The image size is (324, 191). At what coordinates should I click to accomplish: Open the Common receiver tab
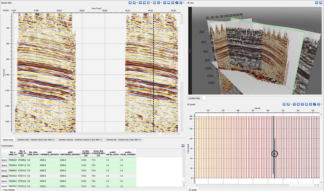(80, 139)
